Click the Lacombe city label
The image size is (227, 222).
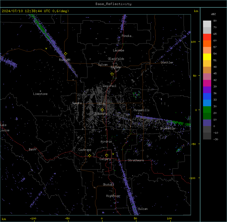119,50
